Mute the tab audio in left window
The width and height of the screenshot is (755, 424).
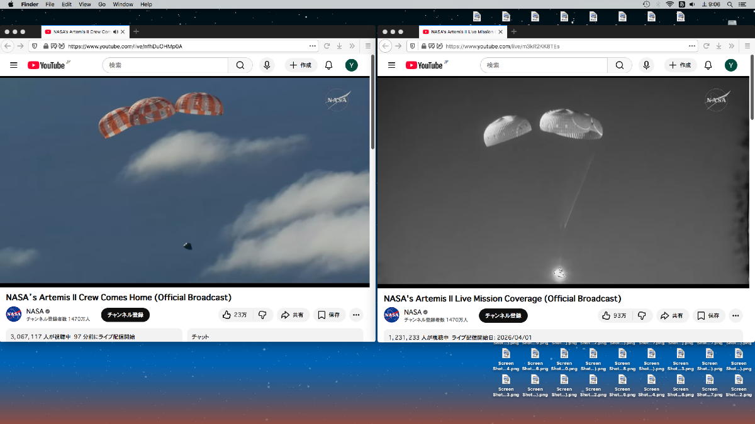115,31
